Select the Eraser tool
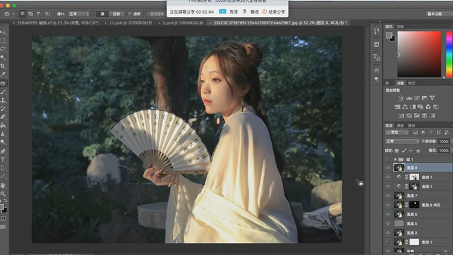 3,117
